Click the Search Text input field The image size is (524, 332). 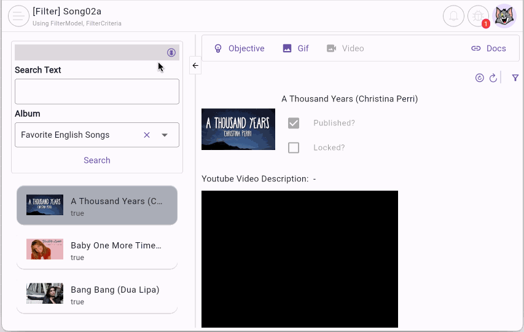97,92
